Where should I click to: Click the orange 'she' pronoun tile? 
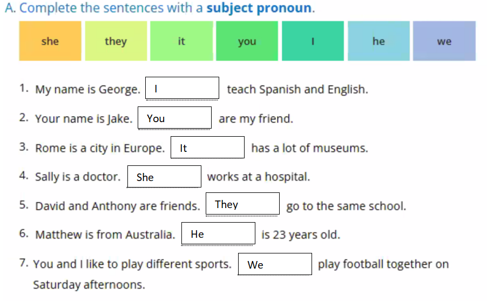click(50, 41)
